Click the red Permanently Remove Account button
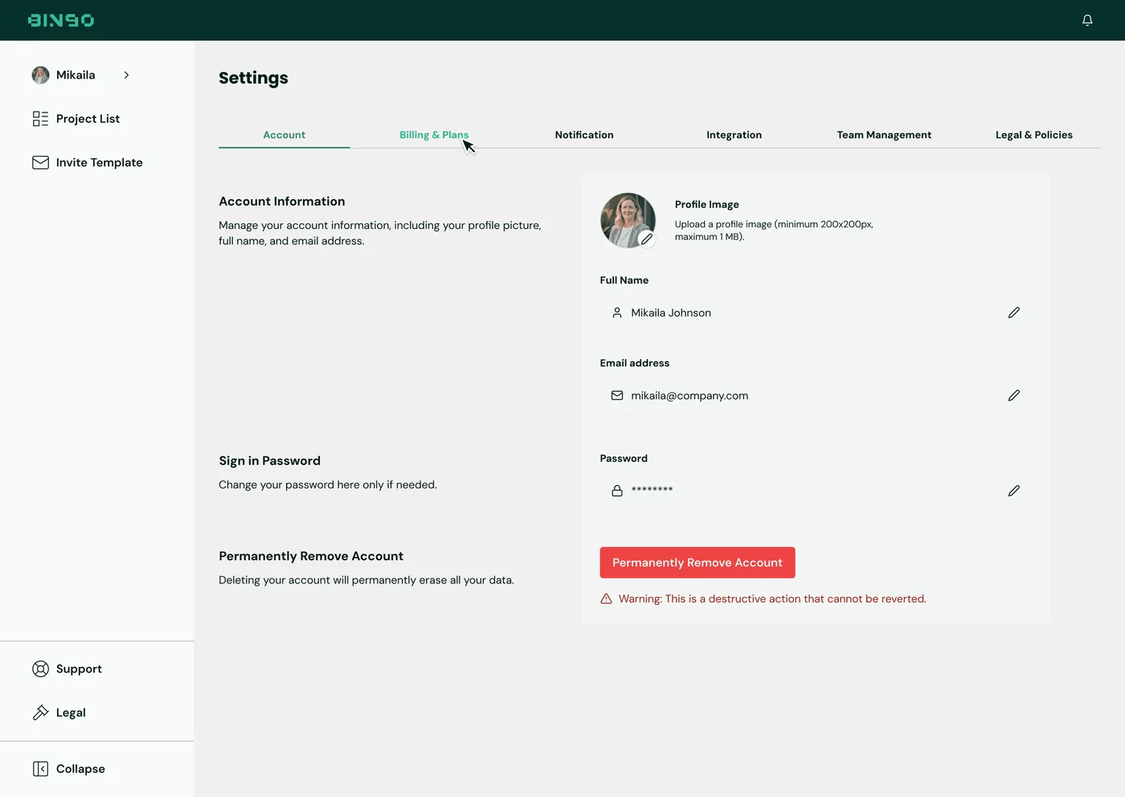Image resolution: width=1125 pixels, height=797 pixels. coord(697,562)
